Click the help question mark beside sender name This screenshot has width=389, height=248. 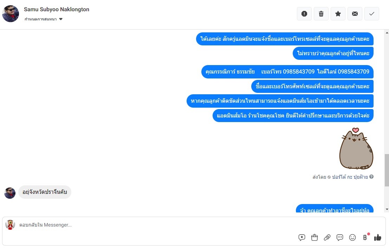tap(371, 177)
